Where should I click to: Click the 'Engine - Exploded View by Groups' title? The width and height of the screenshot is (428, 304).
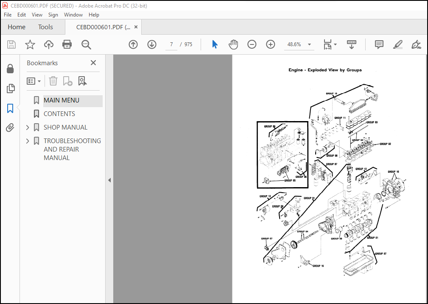point(325,70)
